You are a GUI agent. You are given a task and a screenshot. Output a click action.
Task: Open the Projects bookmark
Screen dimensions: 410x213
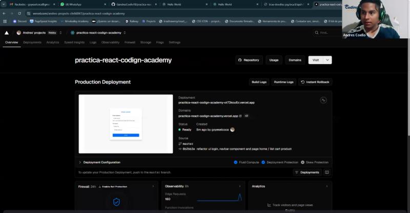[149, 22]
